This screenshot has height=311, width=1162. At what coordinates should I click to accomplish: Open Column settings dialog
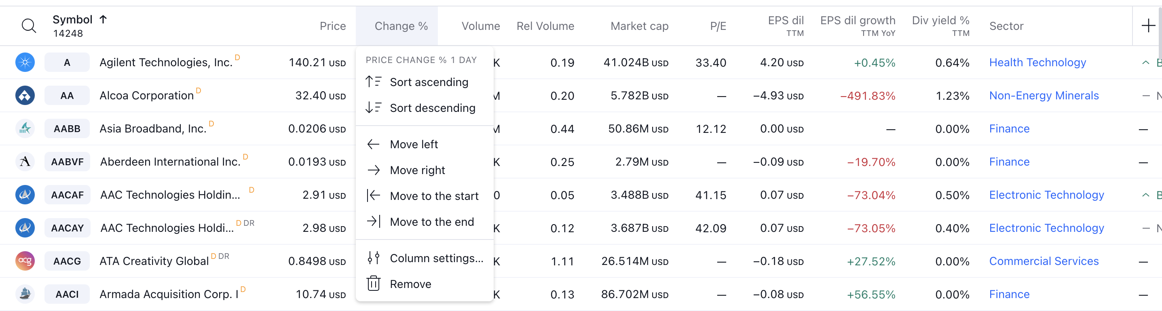436,258
